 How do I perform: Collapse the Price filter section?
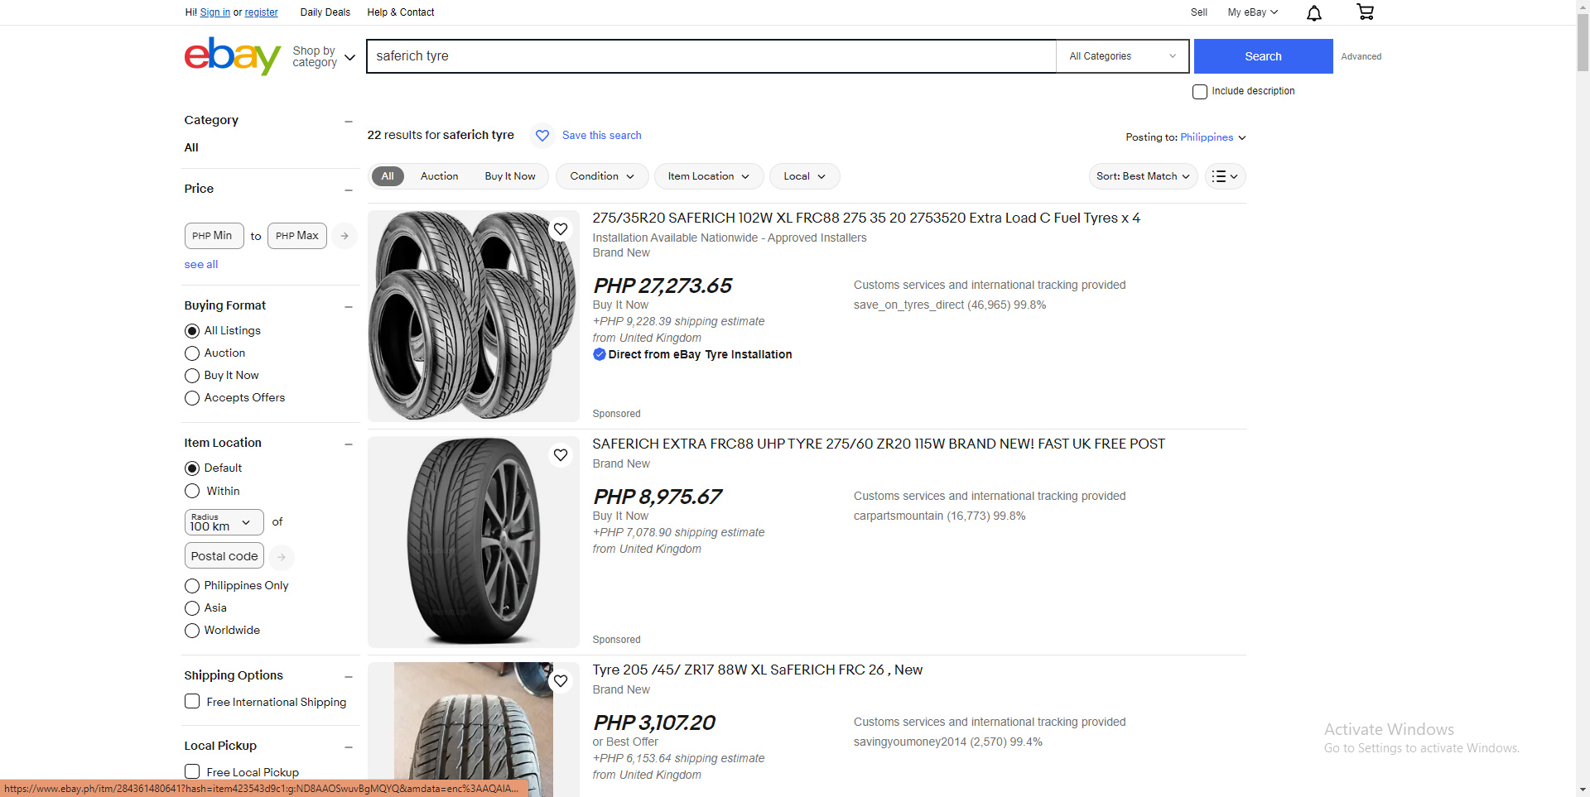(349, 190)
